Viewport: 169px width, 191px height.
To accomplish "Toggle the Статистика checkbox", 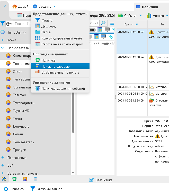I will (91, 180).
